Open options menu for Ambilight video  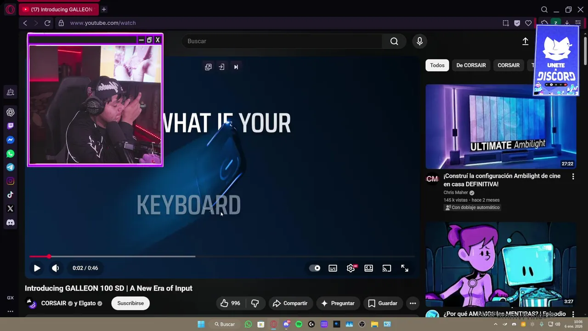[573, 177]
